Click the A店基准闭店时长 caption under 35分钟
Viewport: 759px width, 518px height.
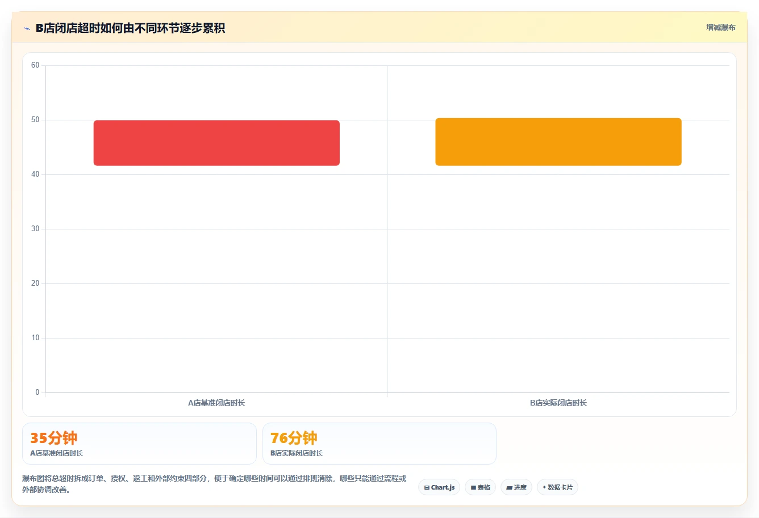(57, 453)
